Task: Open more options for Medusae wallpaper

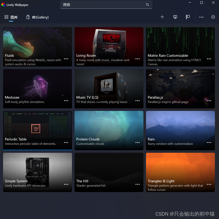Action: [66, 101]
